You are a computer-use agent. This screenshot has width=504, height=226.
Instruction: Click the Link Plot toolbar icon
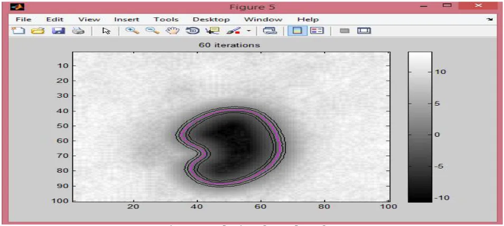[269, 31]
